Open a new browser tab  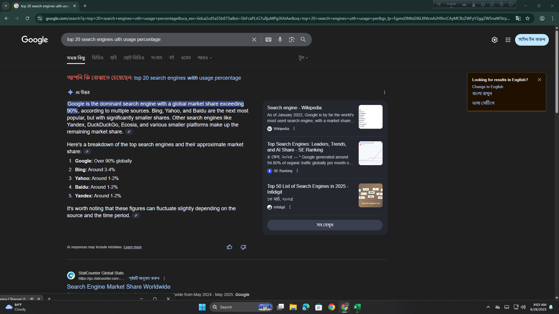[85, 6]
